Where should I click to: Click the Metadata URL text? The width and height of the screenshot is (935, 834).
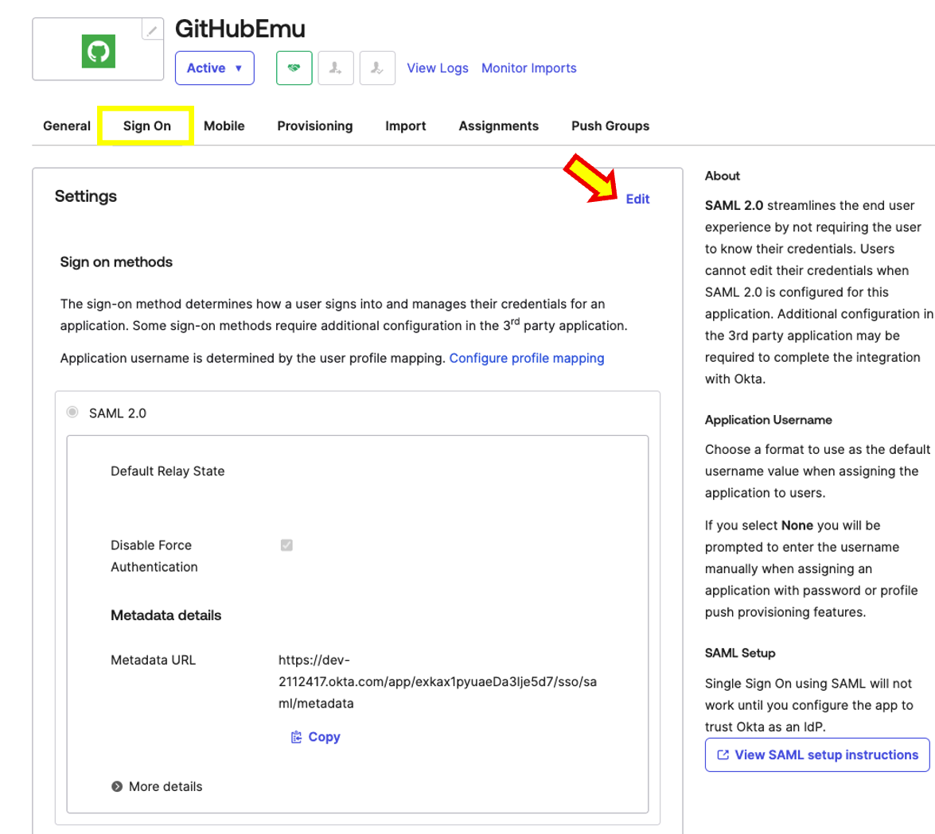coord(438,681)
